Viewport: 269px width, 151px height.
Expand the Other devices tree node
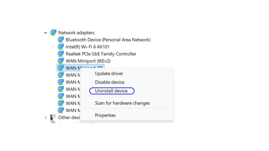46,118
